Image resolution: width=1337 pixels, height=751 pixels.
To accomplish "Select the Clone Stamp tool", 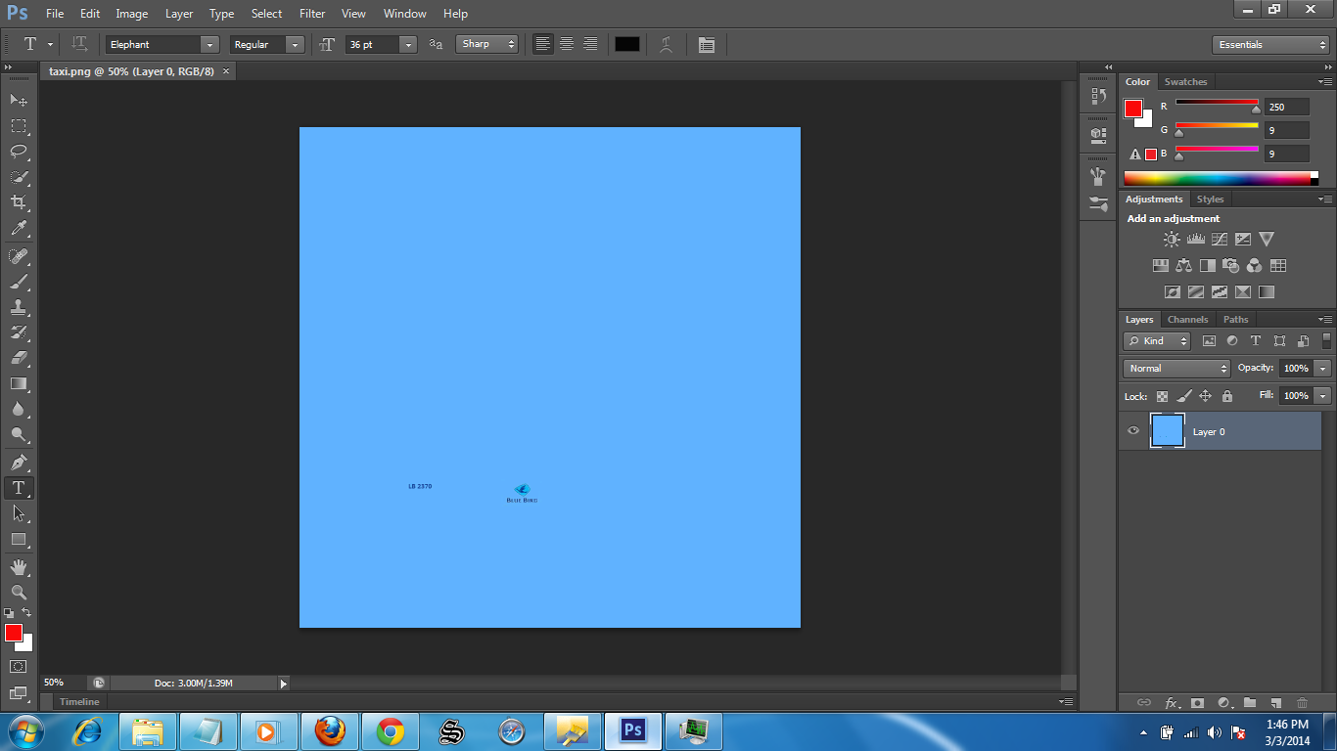I will click(x=19, y=307).
